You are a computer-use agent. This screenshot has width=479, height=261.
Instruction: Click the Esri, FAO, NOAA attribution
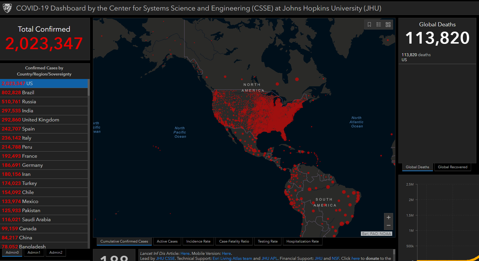[376, 233]
